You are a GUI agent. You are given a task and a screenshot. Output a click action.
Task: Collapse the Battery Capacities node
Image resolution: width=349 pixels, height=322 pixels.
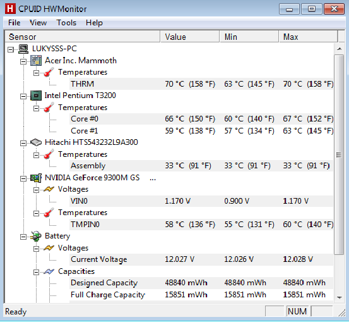click(x=36, y=272)
